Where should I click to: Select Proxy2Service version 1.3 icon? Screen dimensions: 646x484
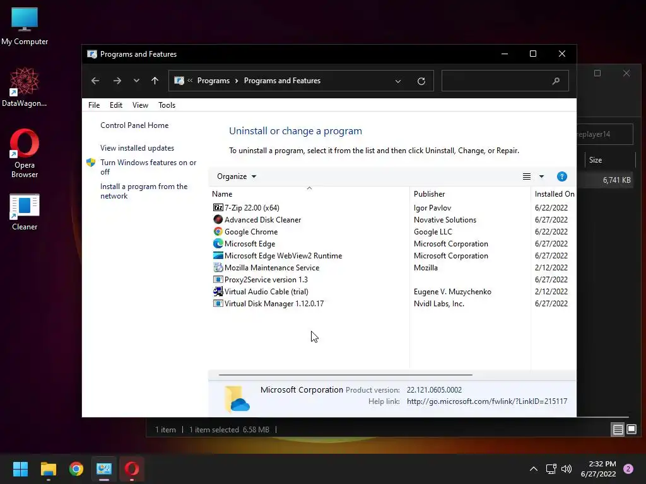[x=218, y=279]
